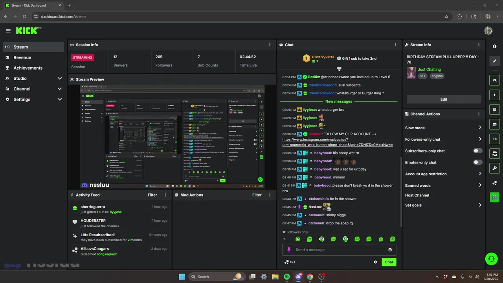Click the browser address bar
503x283 pixels.
tap(240, 17)
